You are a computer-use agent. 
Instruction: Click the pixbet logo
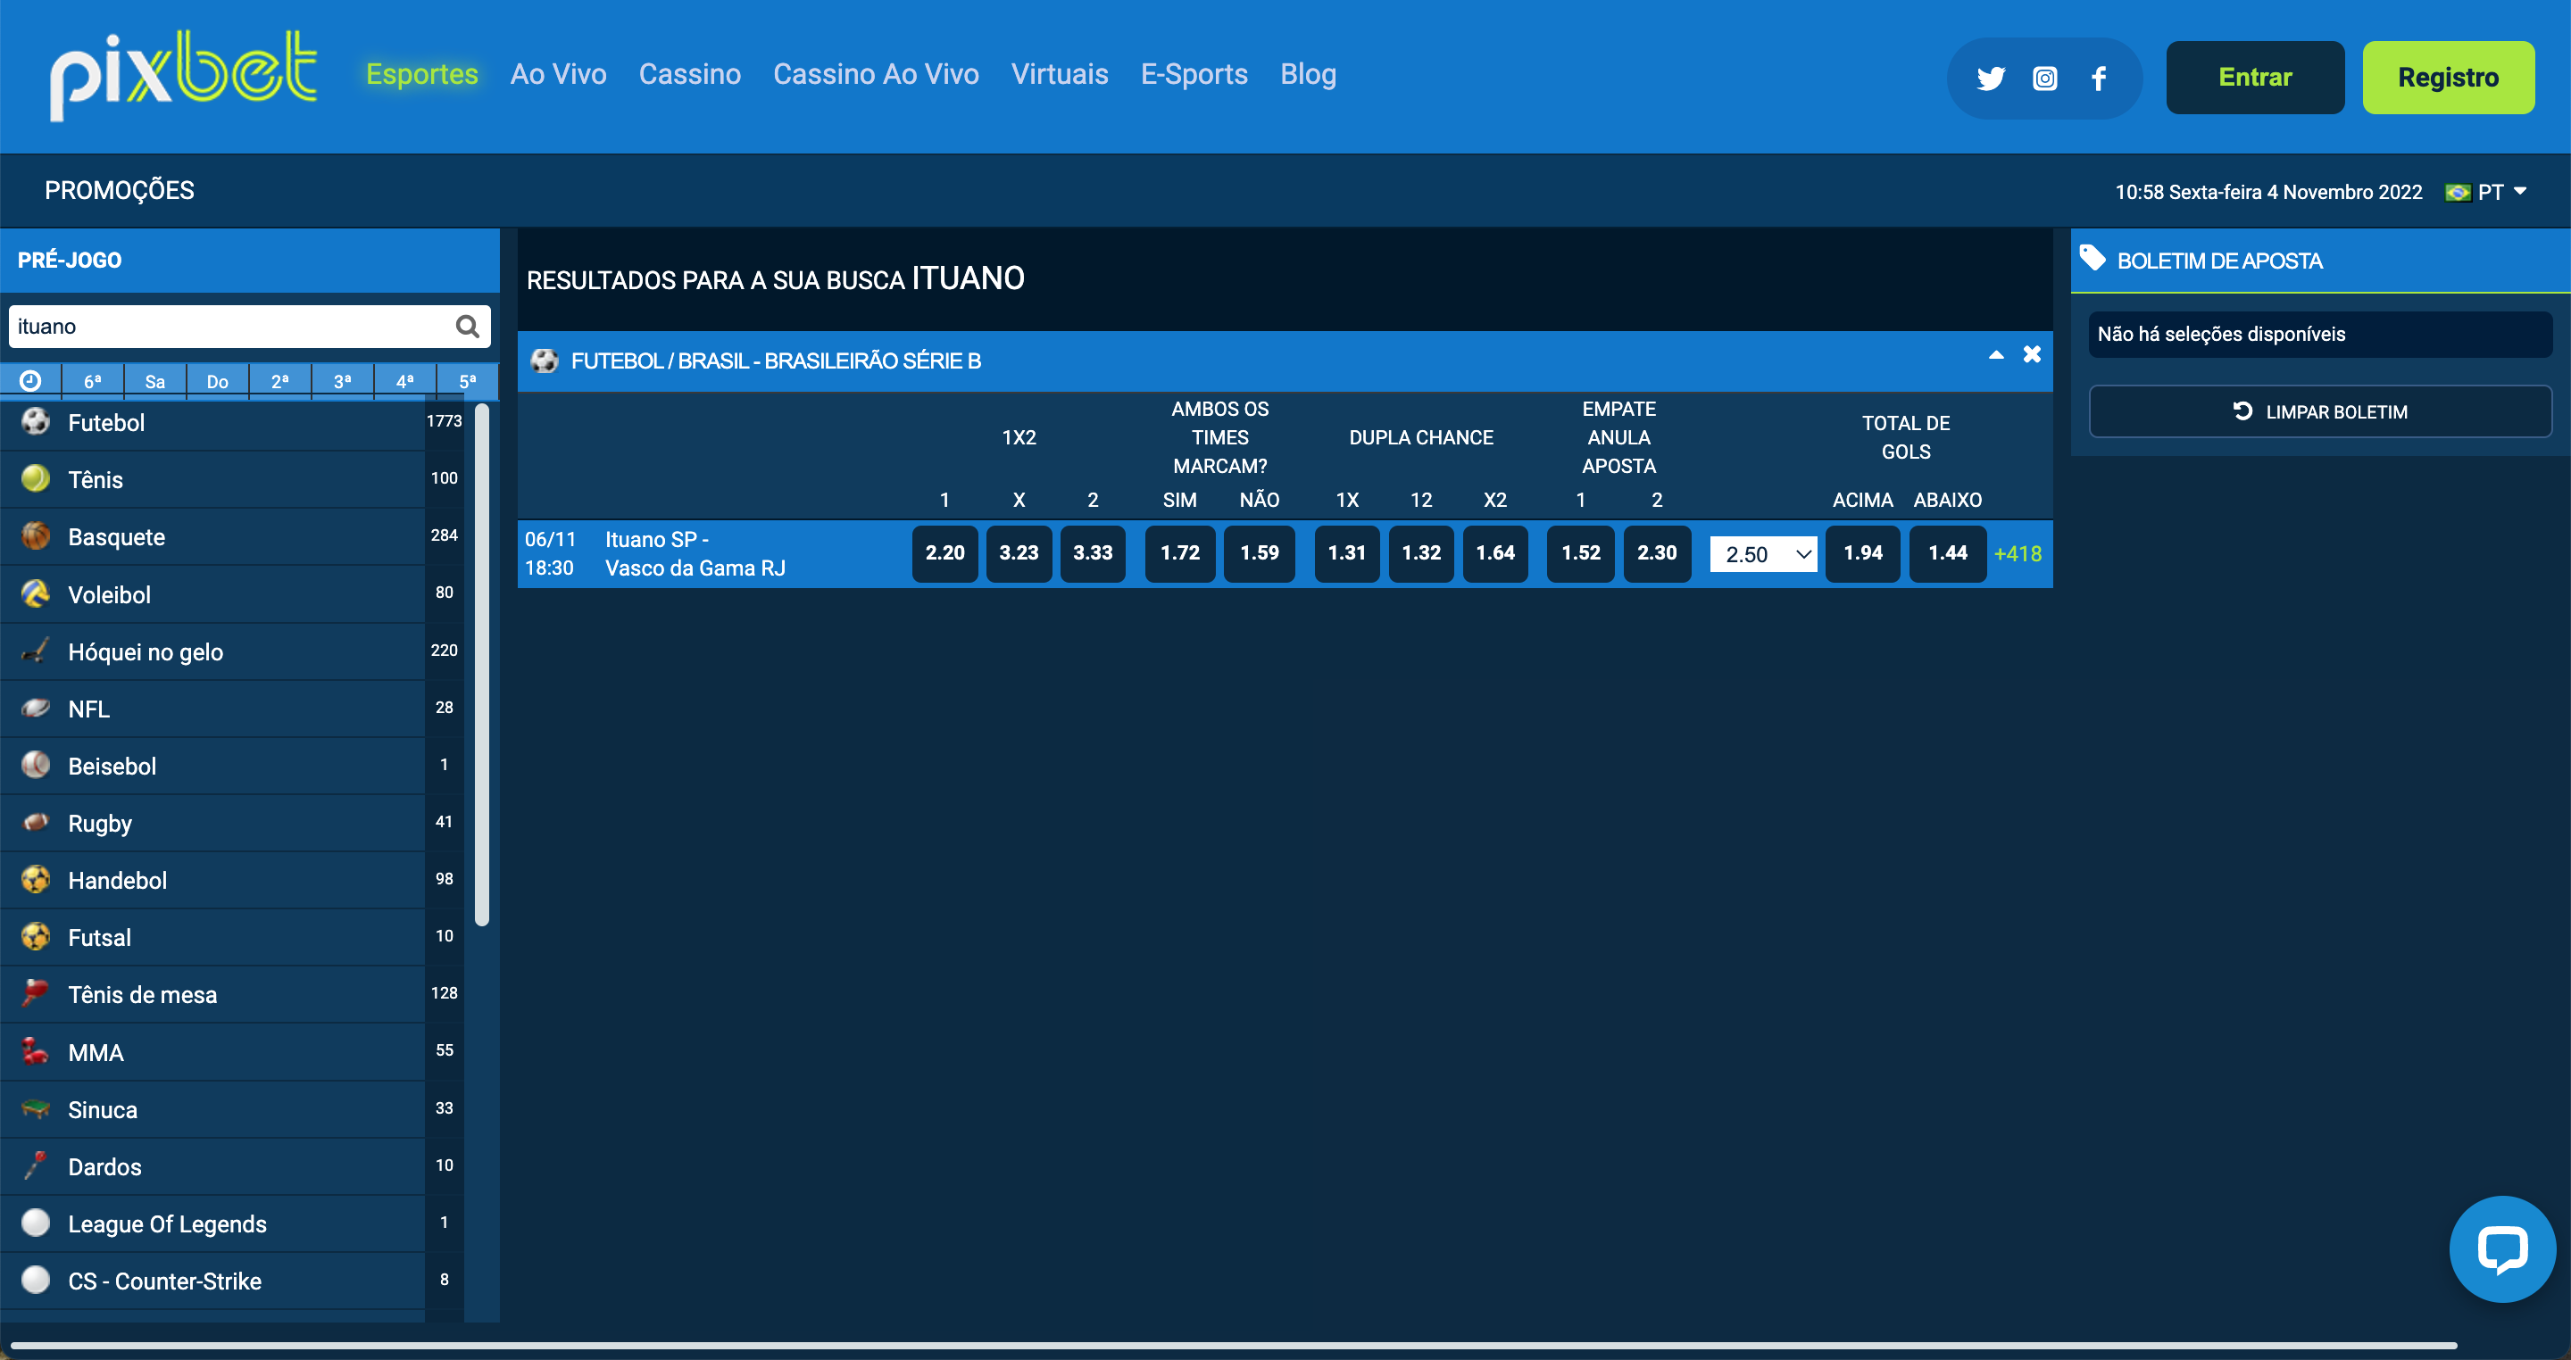[183, 76]
